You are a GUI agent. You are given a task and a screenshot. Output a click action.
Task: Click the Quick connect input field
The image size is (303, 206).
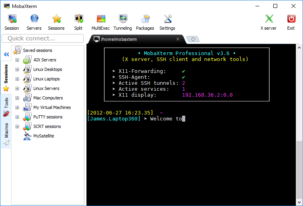click(x=43, y=38)
